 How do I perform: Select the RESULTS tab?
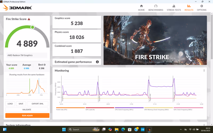click(189, 8)
